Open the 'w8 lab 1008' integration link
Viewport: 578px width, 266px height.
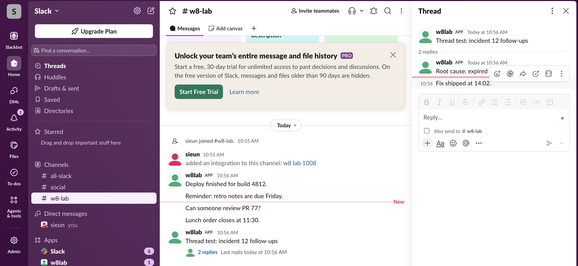click(299, 163)
